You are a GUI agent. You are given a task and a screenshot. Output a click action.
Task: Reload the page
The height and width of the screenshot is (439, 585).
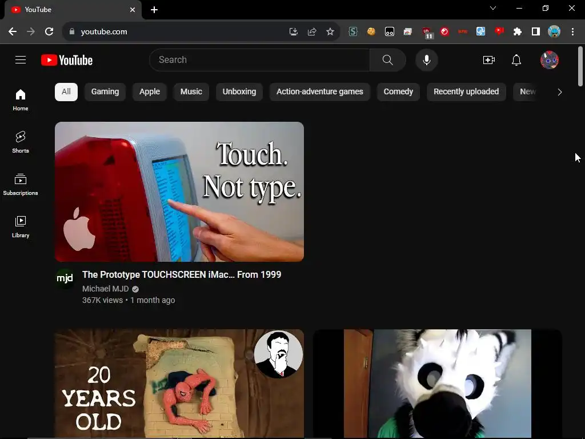[x=49, y=32]
